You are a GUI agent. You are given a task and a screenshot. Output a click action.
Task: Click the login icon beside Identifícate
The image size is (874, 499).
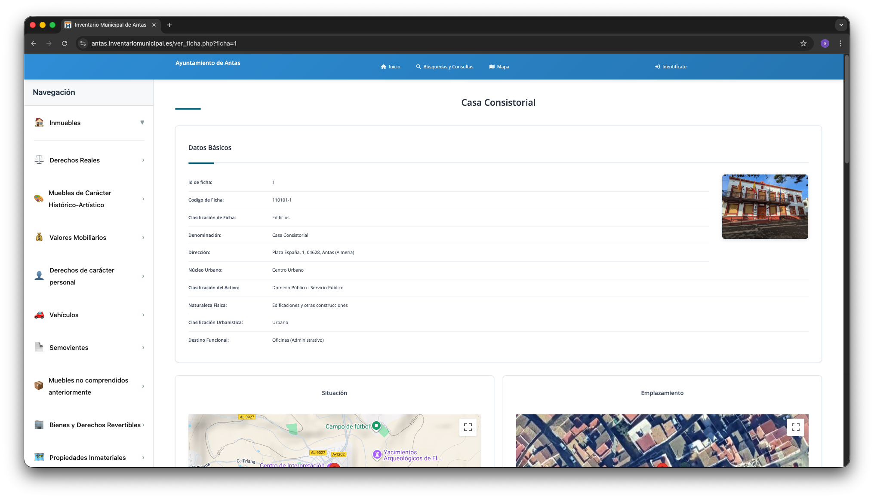coord(657,67)
